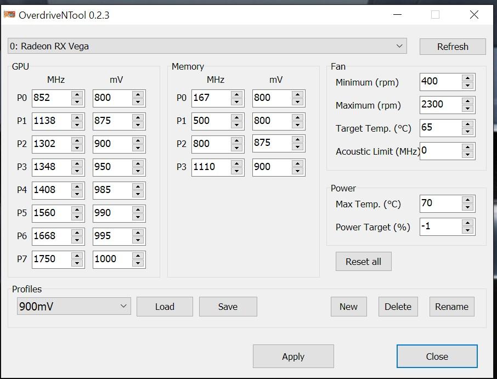The width and height of the screenshot is (497, 379).
Task: Increase Memory P1 MHz with up arrow
Action: pyautogui.click(x=237, y=117)
